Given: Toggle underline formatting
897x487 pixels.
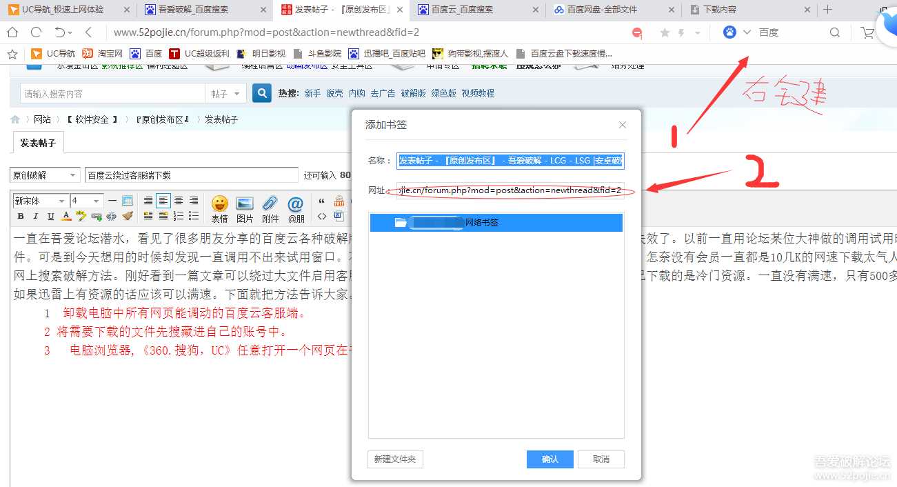Looking at the screenshot, I should pos(51,216).
